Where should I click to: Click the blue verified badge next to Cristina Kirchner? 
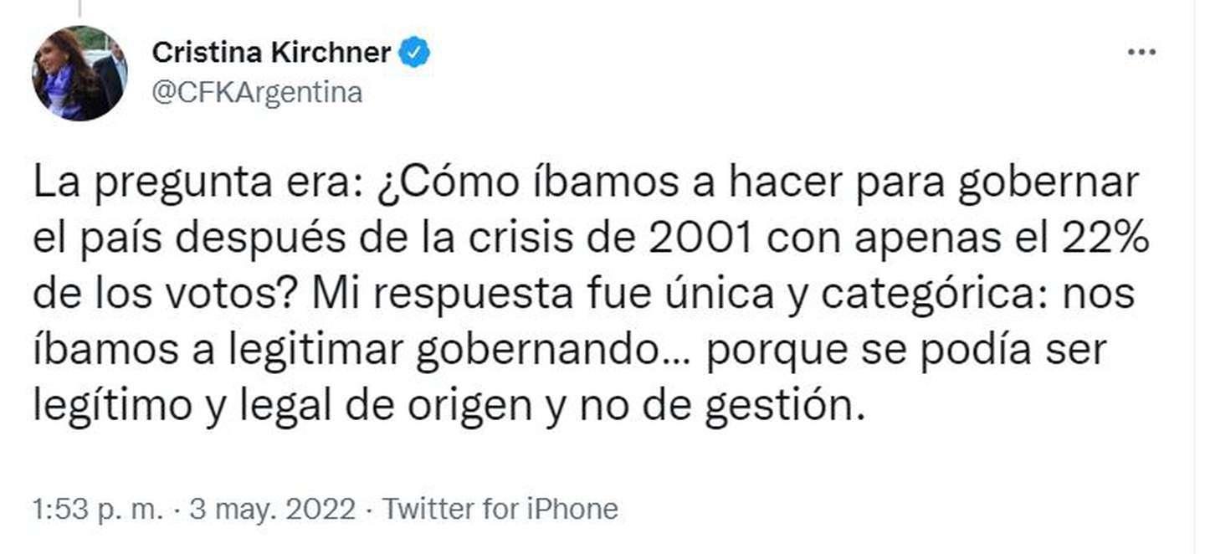415,51
